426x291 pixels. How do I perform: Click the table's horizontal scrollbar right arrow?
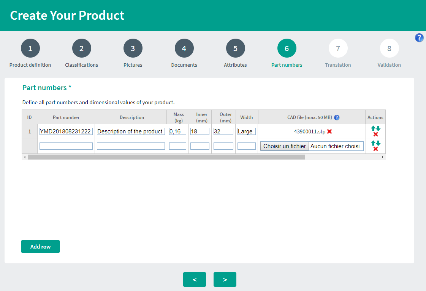tap(383, 157)
